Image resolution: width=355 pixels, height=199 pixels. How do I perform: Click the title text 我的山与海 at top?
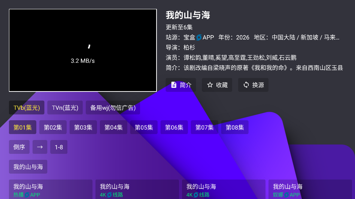[188, 15]
